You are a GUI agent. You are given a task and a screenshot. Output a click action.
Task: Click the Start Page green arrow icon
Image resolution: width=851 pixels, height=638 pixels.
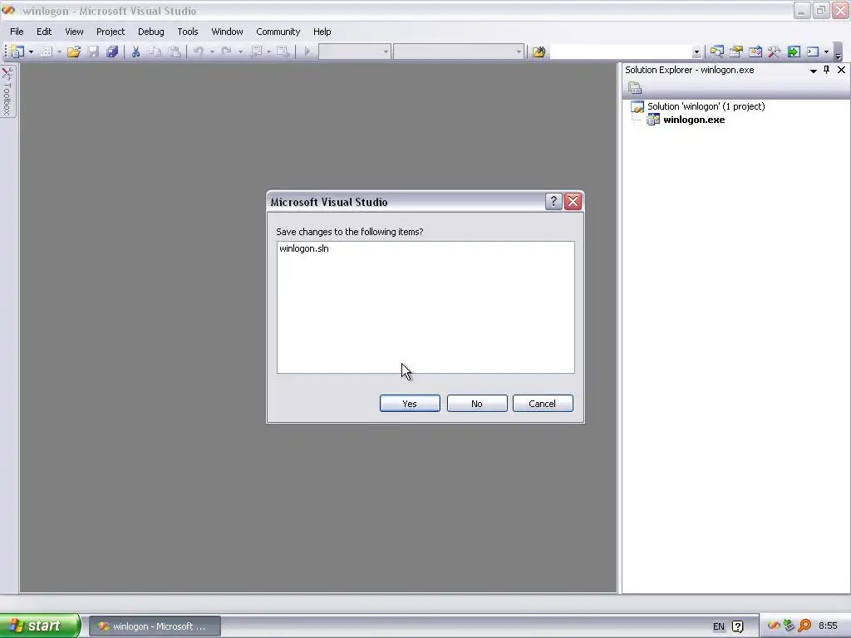coord(794,52)
